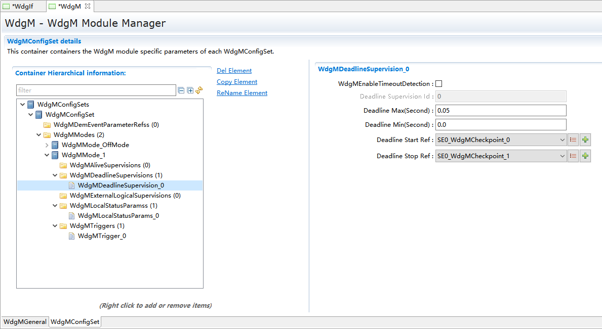Click the expand all tree icon
Viewport: 602px width, 329px height.
click(190, 90)
